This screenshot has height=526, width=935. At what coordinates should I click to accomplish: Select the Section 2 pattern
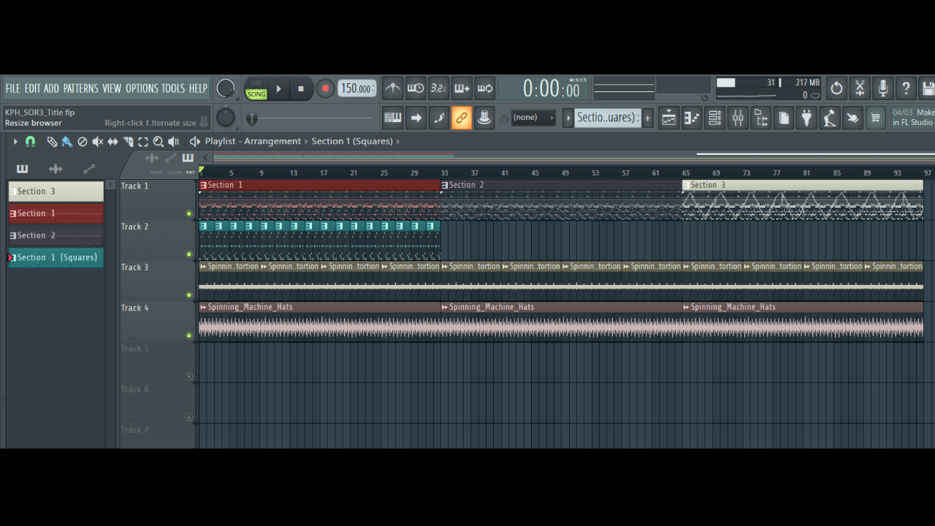pos(56,235)
